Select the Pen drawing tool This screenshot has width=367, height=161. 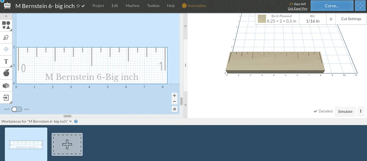tap(6, 38)
